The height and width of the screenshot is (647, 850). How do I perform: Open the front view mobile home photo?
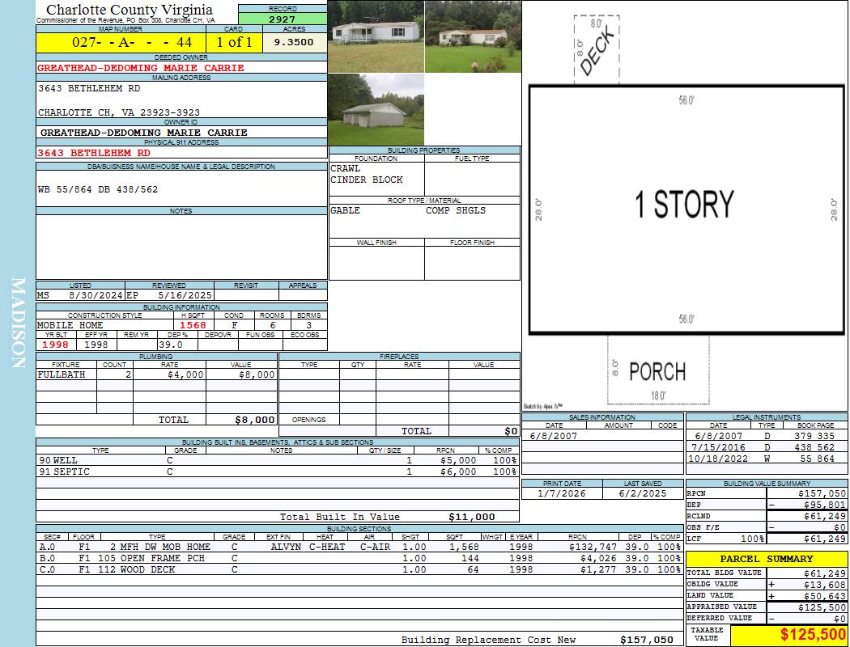(x=376, y=36)
